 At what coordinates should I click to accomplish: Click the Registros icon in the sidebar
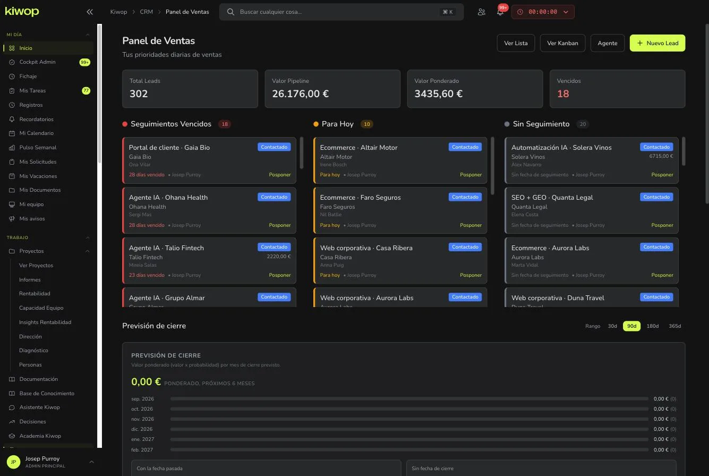point(12,105)
